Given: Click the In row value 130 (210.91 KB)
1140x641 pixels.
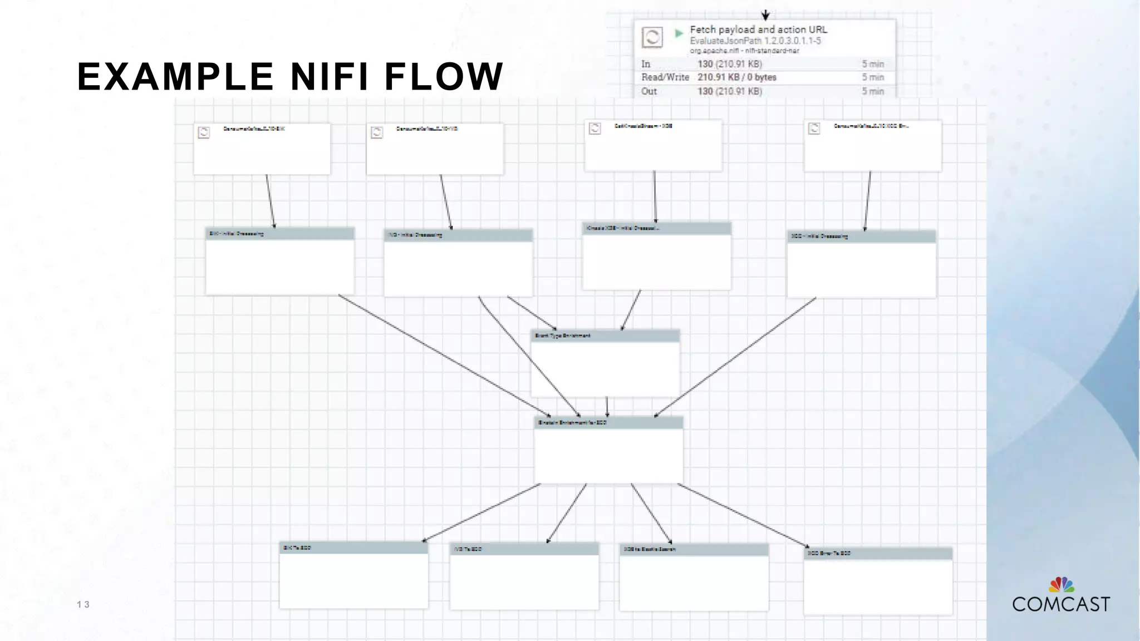Looking at the screenshot, I should (730, 64).
